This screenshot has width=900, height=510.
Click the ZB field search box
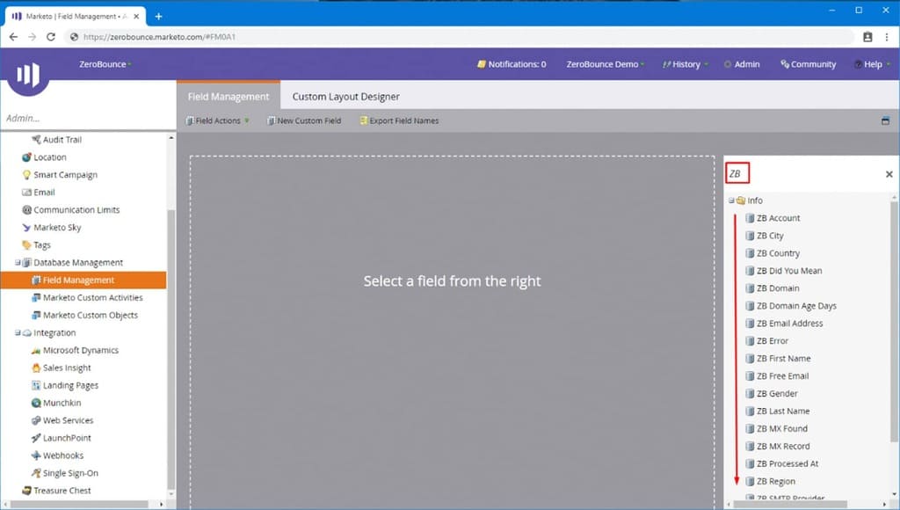tap(803, 173)
